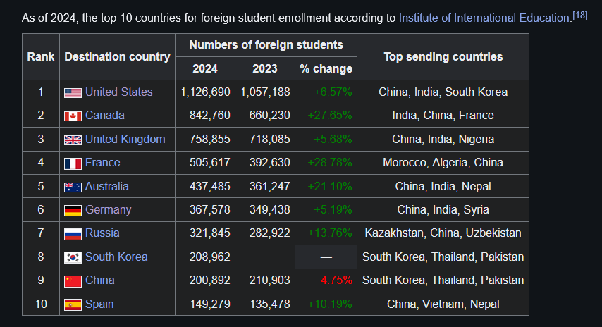Viewport: 602px width, 327px height.
Task: Click the Spain country link
Action: pyautogui.click(x=99, y=304)
